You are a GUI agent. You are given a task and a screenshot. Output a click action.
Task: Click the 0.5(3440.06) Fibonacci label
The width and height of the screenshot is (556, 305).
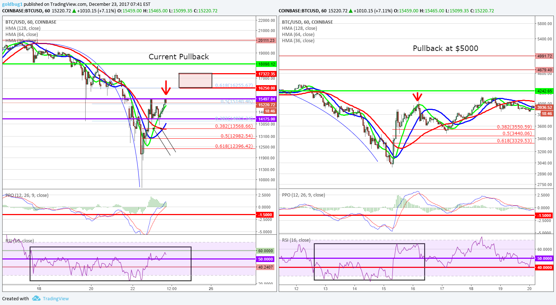517,134
